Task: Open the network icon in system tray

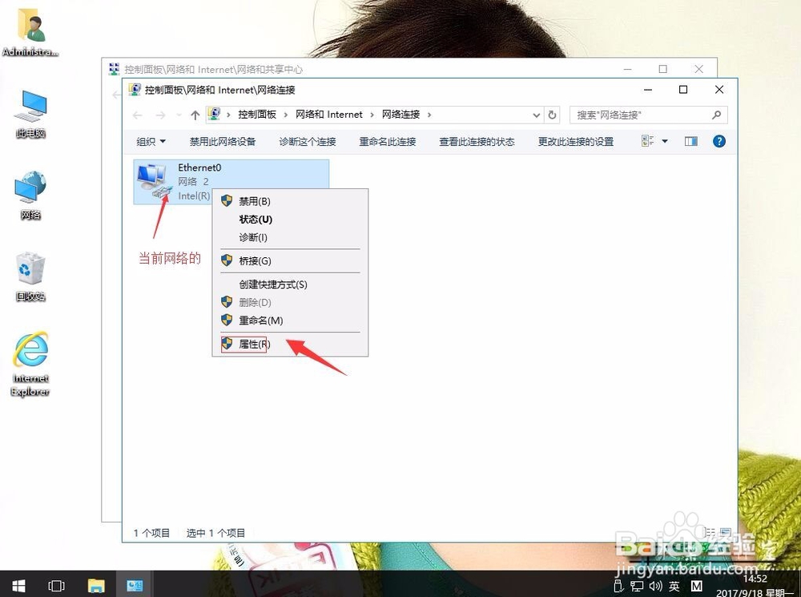Action: (x=637, y=587)
